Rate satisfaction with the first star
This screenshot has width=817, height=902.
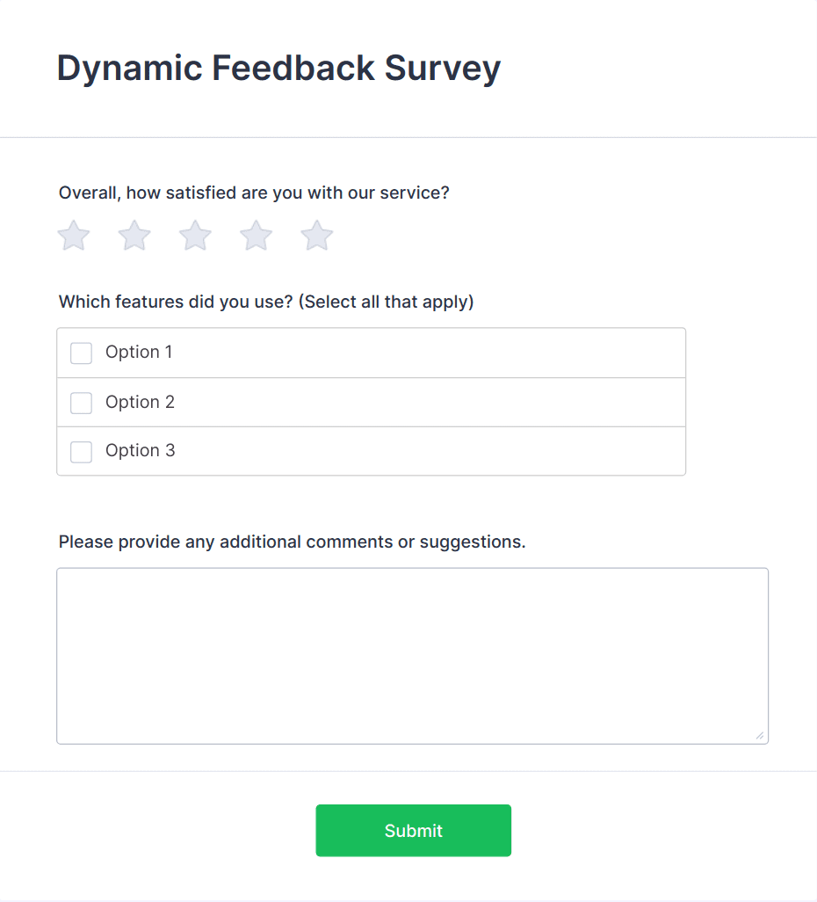point(74,236)
